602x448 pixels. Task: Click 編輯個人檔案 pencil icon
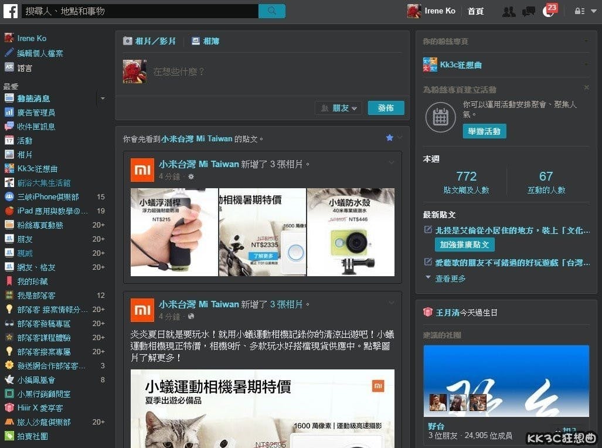point(9,53)
